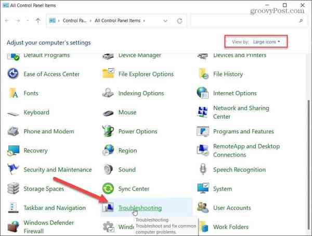This screenshot has width=312, height=236.
Task: Select Control Pa... breadcrumb in address bar
Action: pyautogui.click(x=74, y=20)
